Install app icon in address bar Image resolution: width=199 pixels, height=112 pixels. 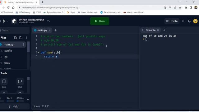(x=165, y=7)
